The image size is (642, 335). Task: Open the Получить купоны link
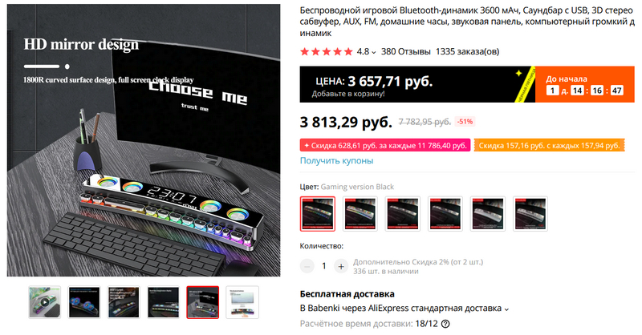(x=336, y=161)
